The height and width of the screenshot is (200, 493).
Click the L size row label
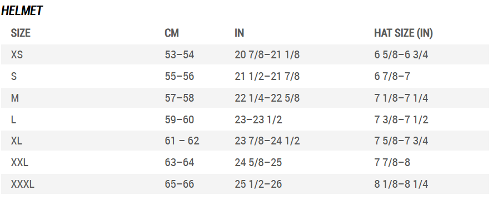tap(13, 119)
